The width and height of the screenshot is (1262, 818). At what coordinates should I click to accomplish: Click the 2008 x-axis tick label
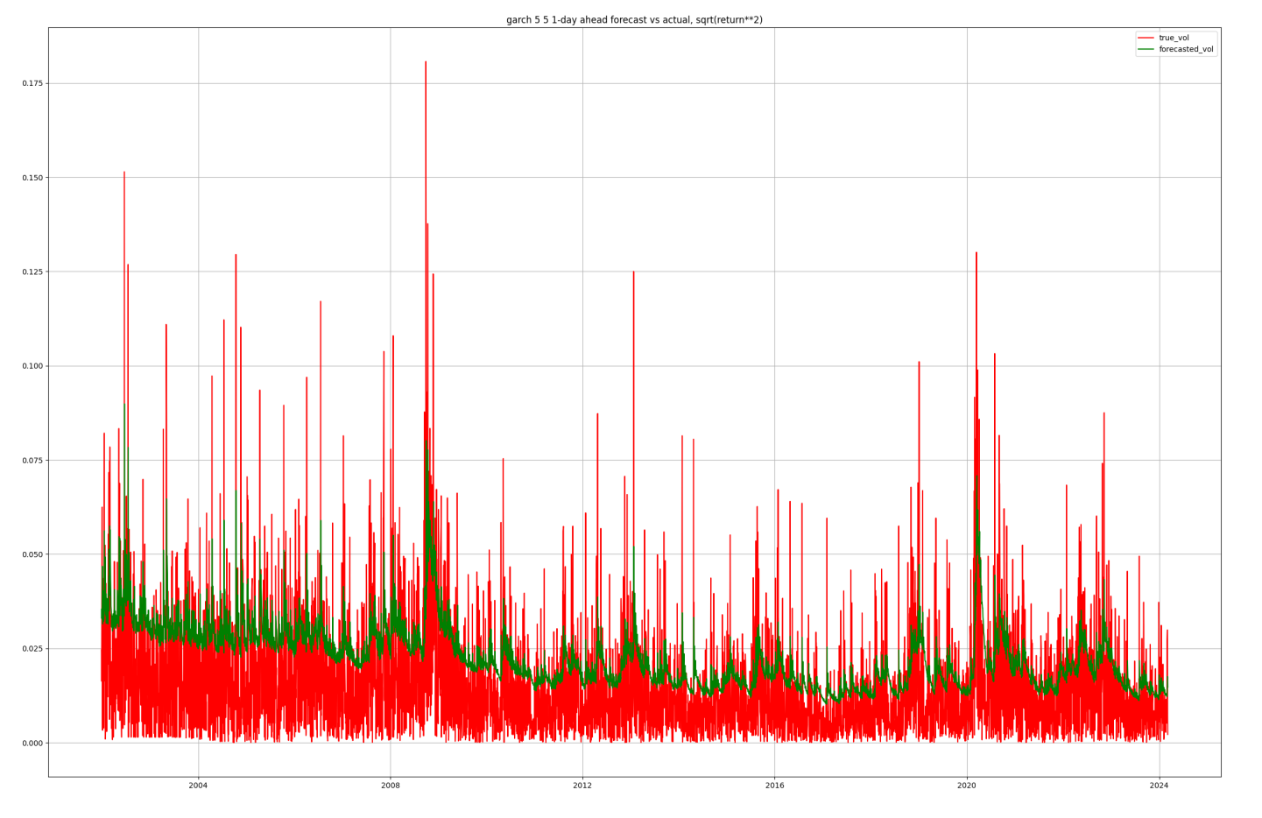pyautogui.click(x=391, y=786)
